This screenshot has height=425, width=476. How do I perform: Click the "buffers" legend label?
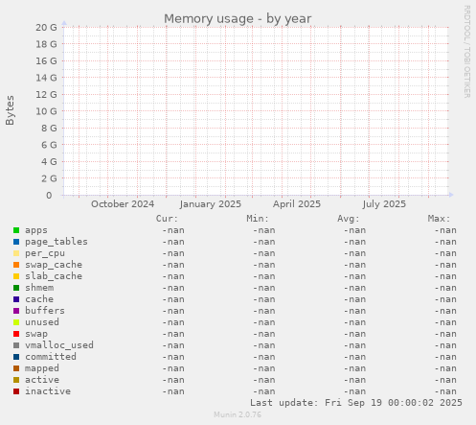[45, 311]
